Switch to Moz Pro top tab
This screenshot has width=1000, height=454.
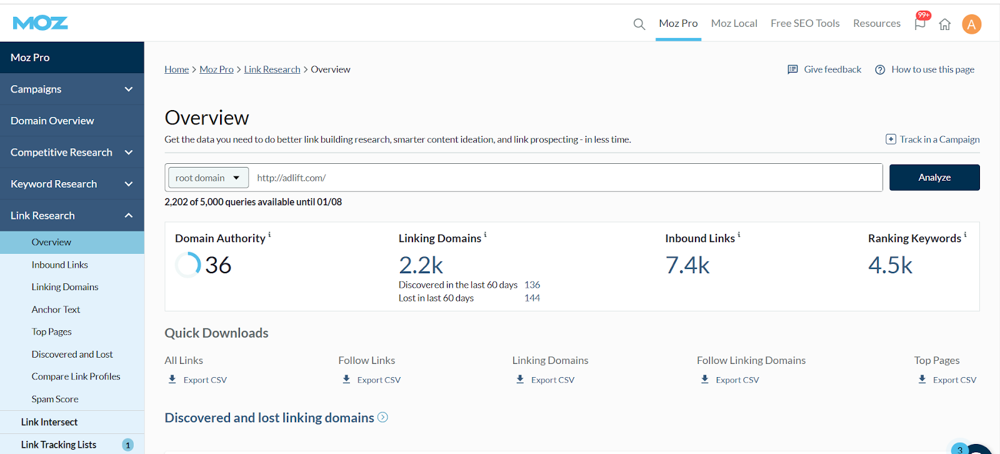point(678,23)
